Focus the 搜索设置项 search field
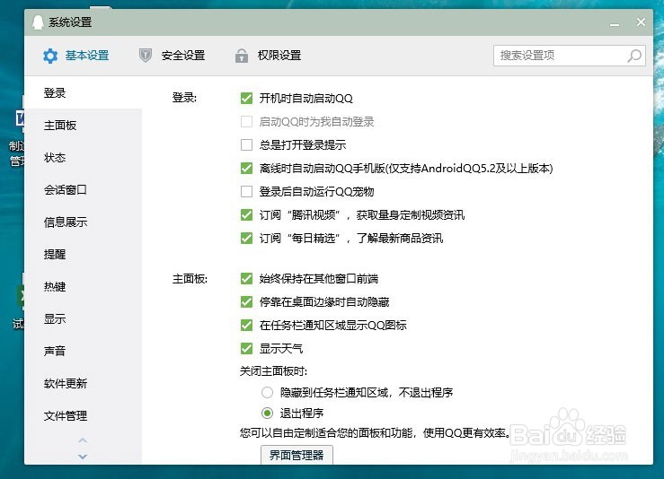This screenshot has height=479, width=664. tap(569, 56)
